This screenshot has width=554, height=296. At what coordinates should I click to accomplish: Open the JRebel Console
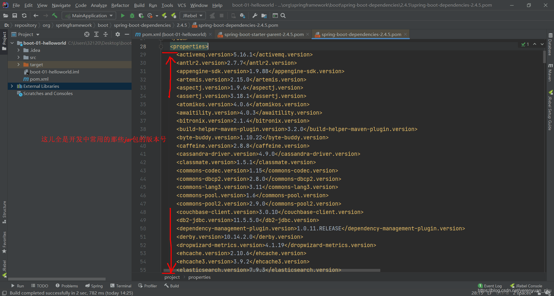pos(526,286)
